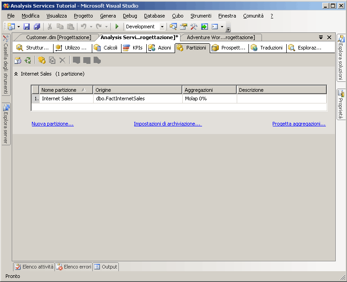Click the Delete X icon in partitions toolbar

(63, 60)
